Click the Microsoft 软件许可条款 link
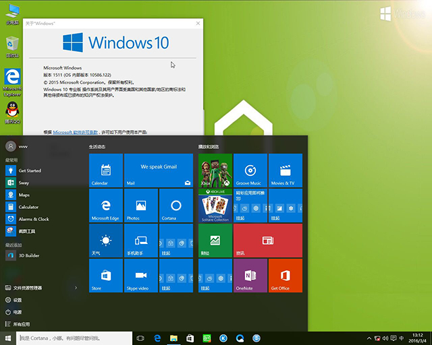 point(76,132)
